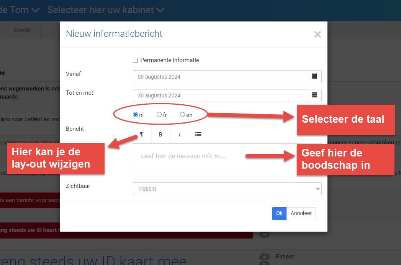Click the paragraph format icon in editor
This screenshot has height=265, width=401.
(x=142, y=134)
